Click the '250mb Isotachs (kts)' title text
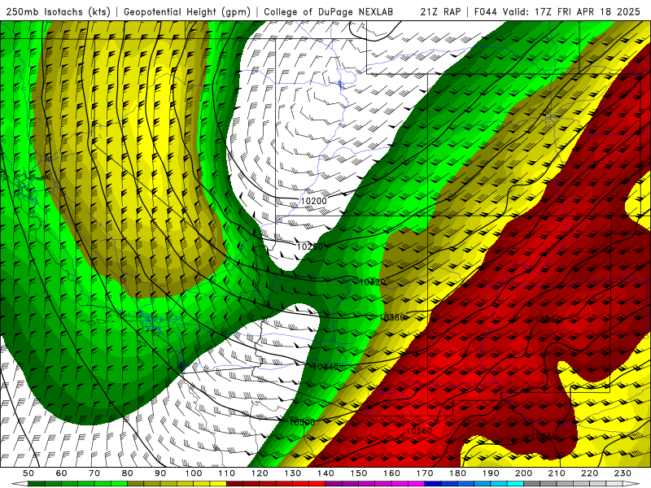 [59, 12]
